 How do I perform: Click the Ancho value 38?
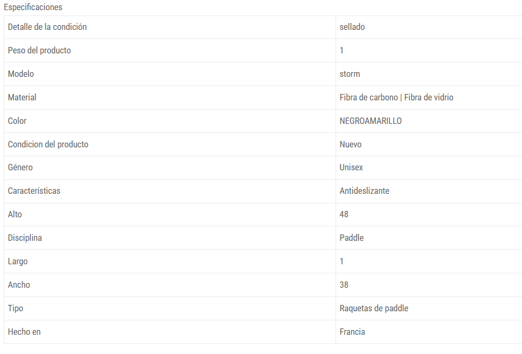pos(344,285)
